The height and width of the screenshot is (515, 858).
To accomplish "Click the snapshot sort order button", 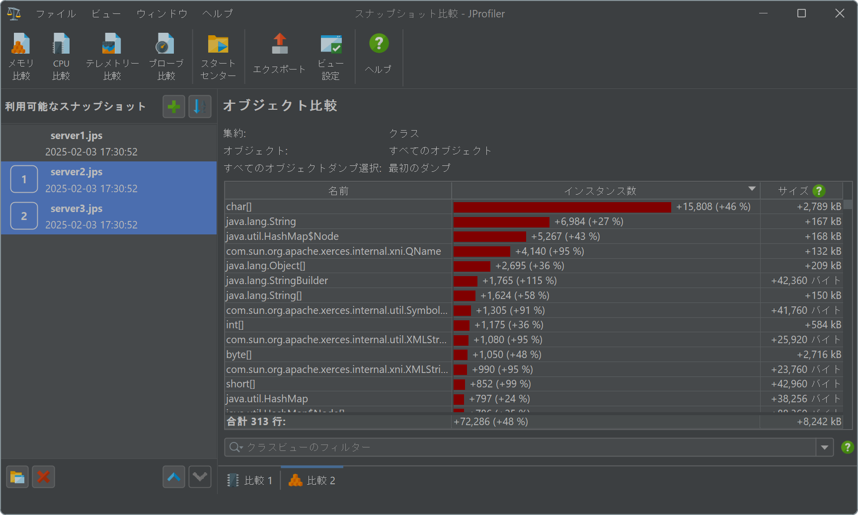I will 200,106.
